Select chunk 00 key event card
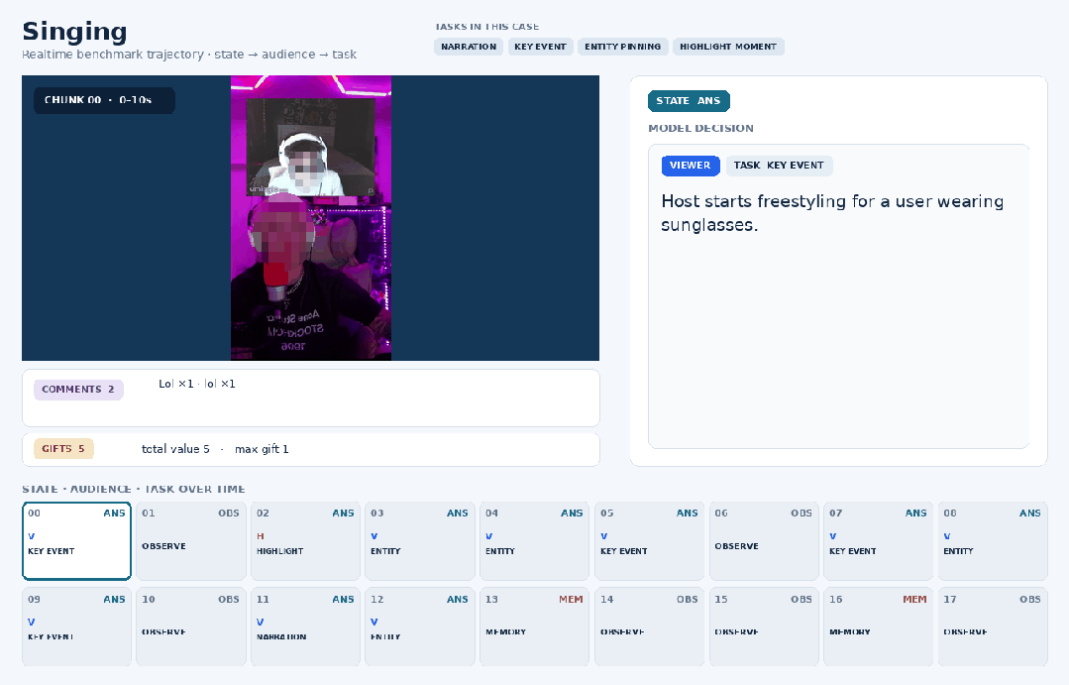Screen dimensions: 1069x685 (76, 541)
